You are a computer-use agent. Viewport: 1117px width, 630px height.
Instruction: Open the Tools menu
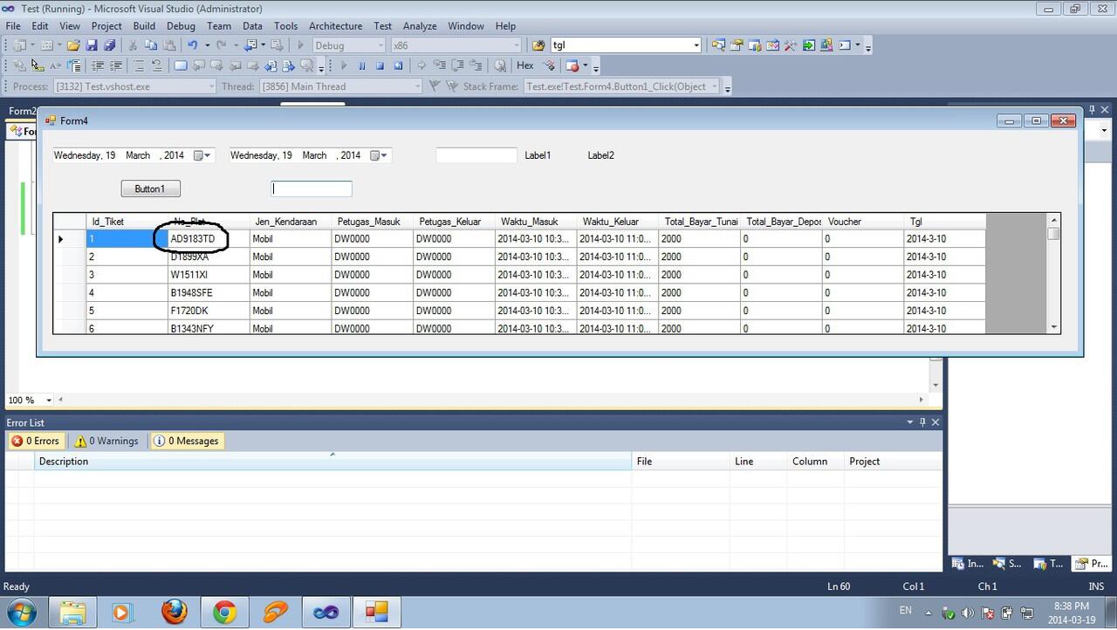click(285, 26)
